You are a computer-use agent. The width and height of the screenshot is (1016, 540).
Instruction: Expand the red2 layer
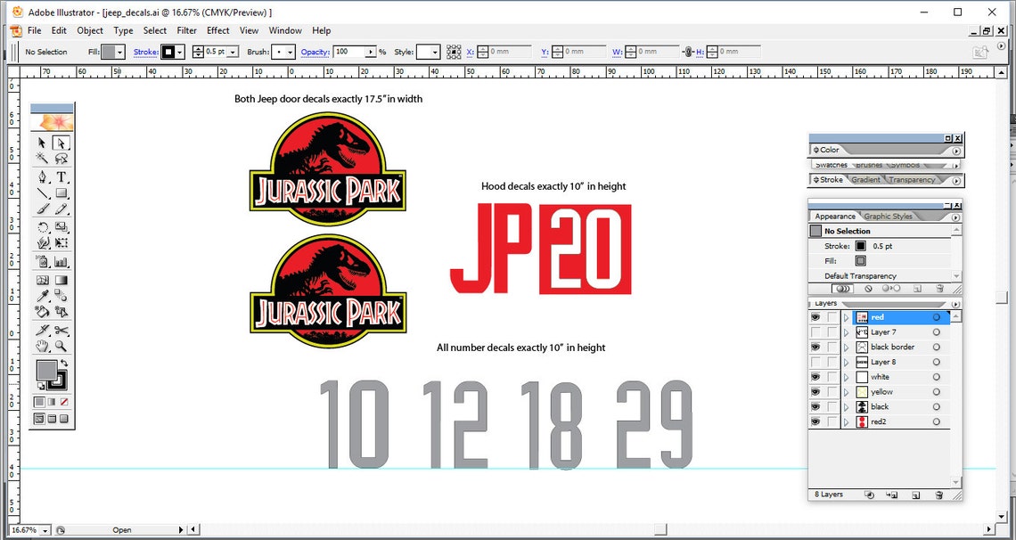(x=846, y=421)
